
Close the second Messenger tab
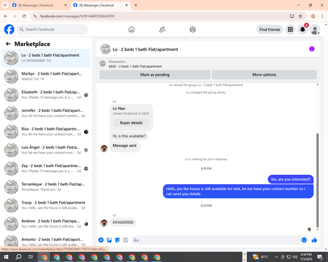tap(127, 5)
